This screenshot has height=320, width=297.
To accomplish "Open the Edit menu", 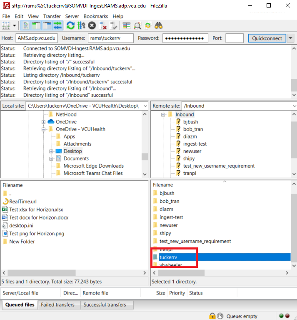I will (19, 16).
